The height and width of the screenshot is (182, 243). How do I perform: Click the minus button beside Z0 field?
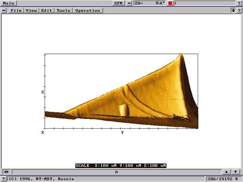[x=129, y=3]
